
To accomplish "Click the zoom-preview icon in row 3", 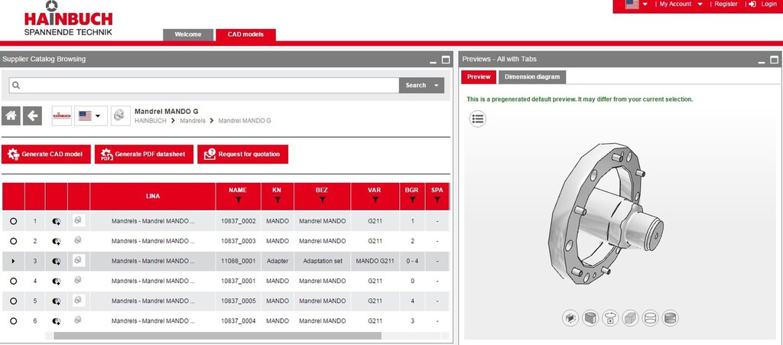I will 57,261.
